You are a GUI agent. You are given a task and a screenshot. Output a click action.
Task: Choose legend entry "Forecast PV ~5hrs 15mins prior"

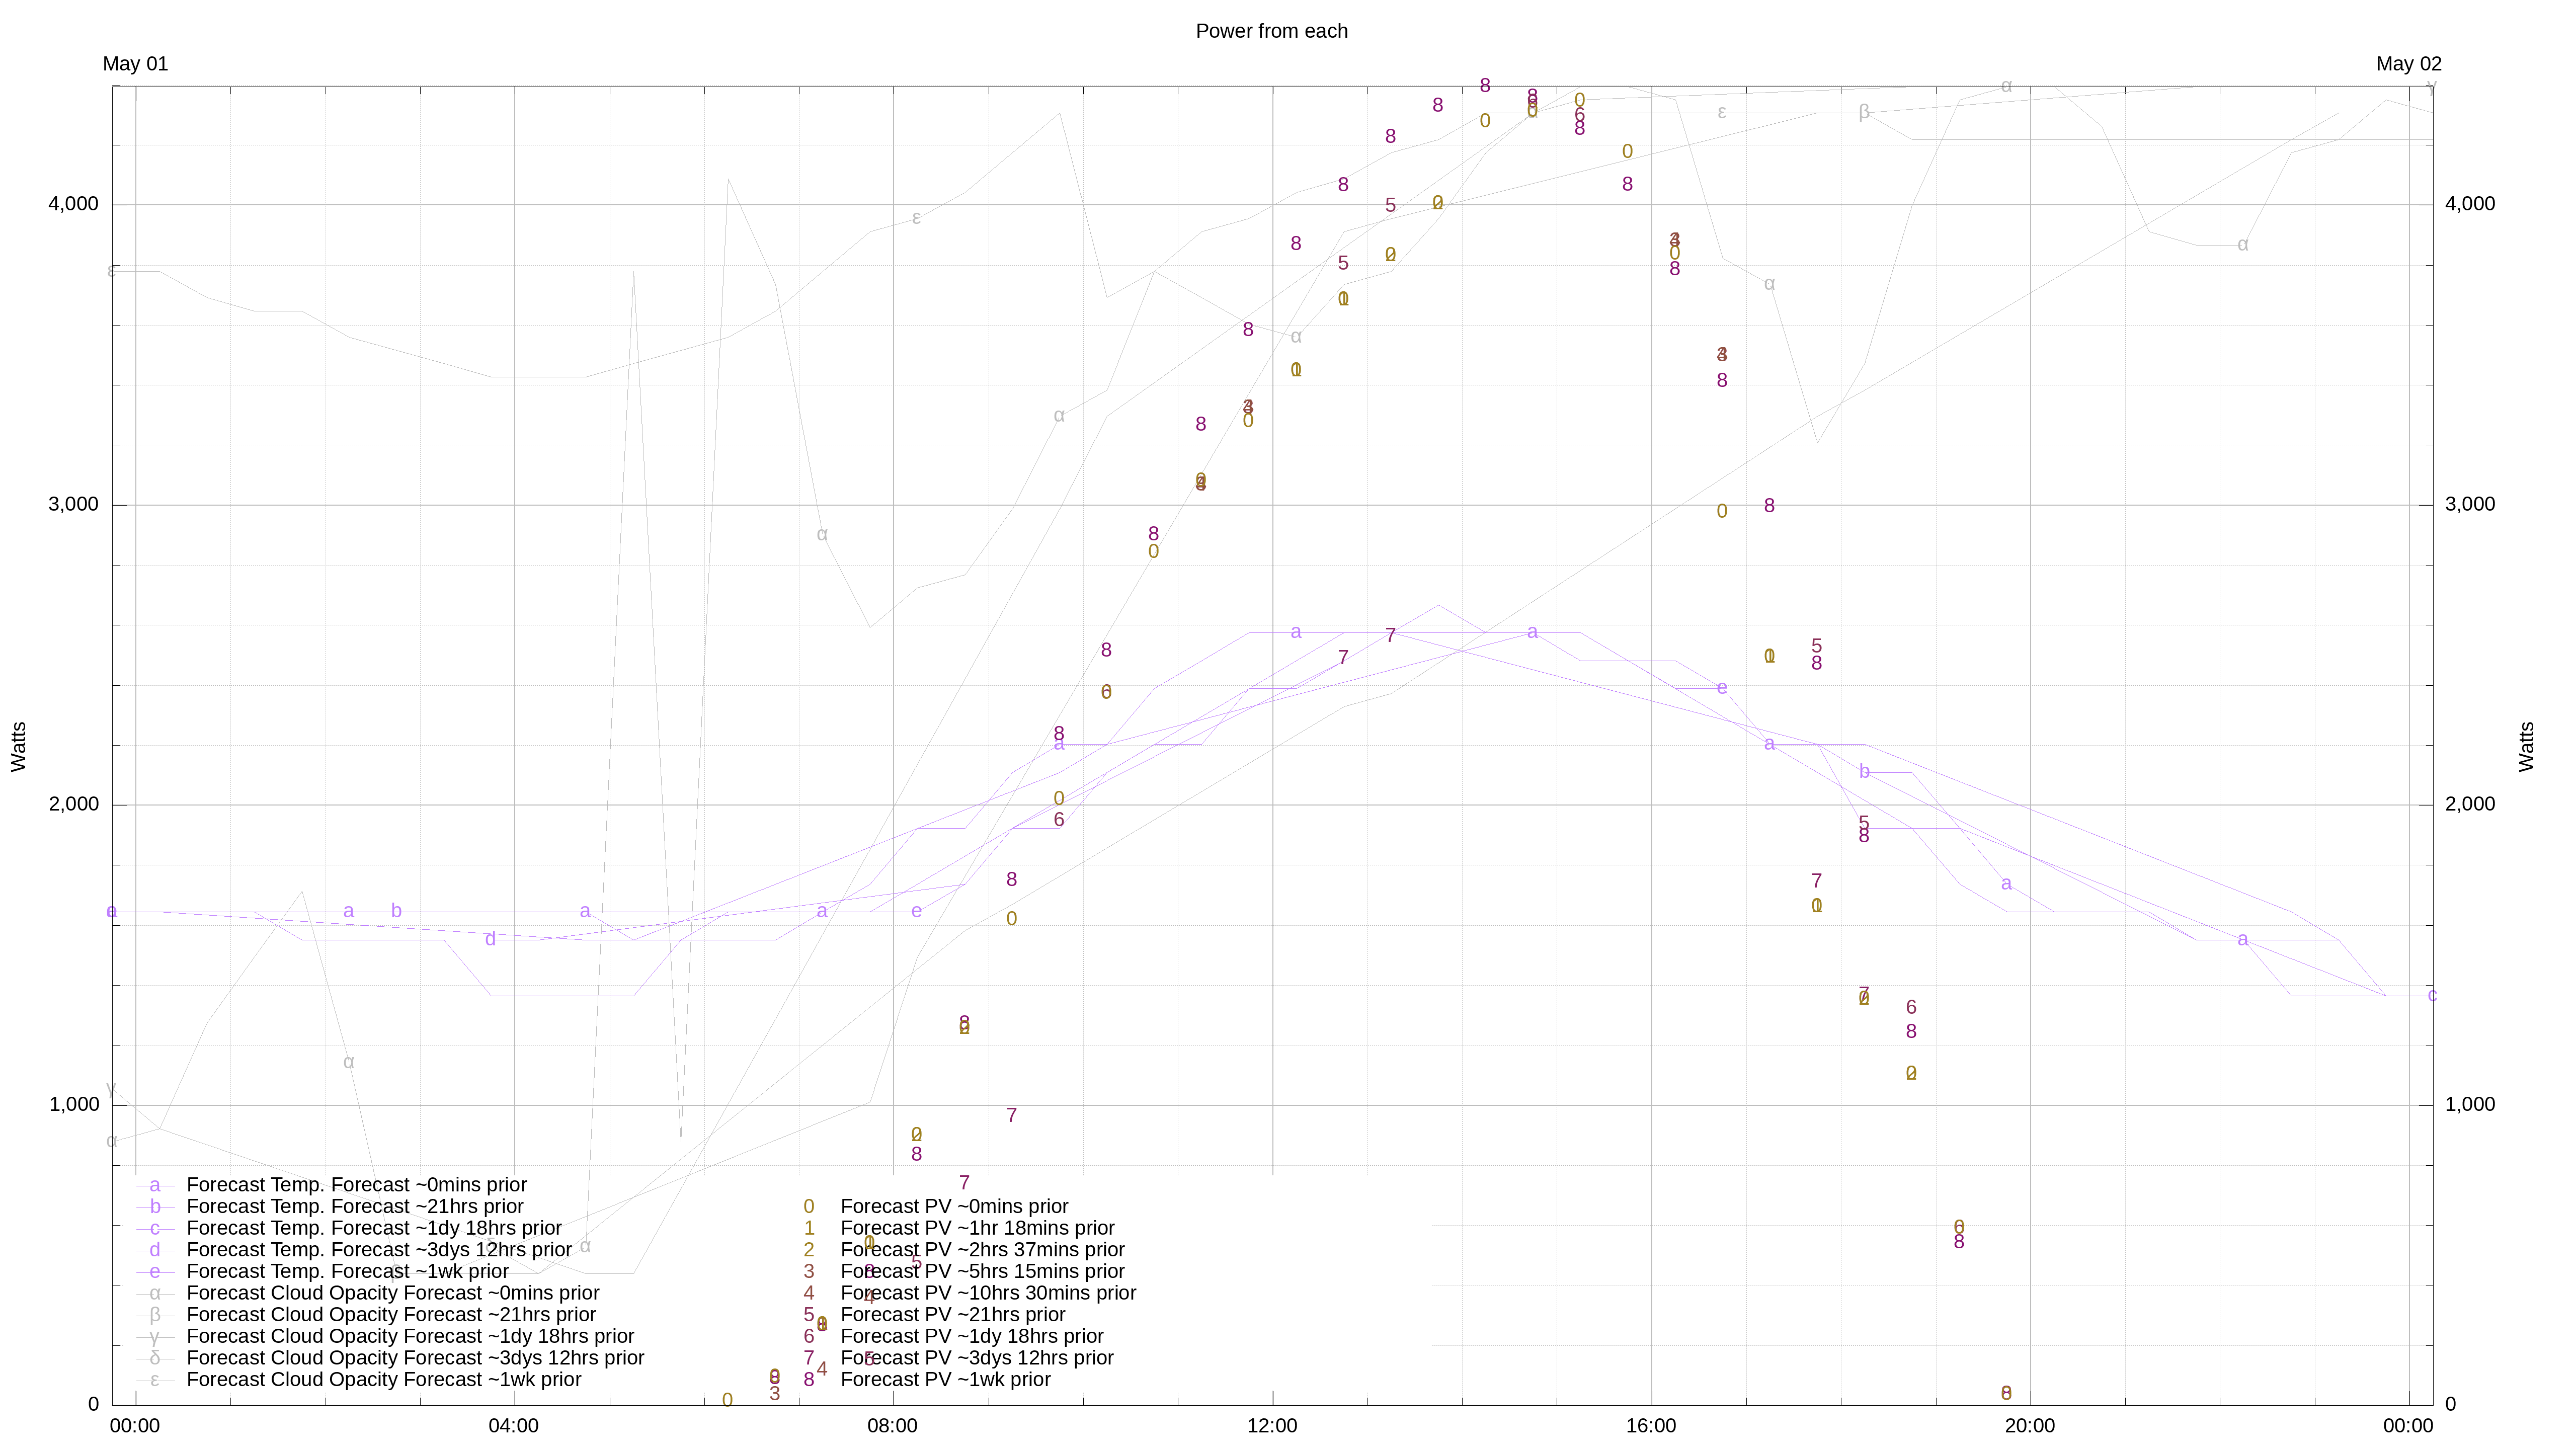click(982, 1272)
